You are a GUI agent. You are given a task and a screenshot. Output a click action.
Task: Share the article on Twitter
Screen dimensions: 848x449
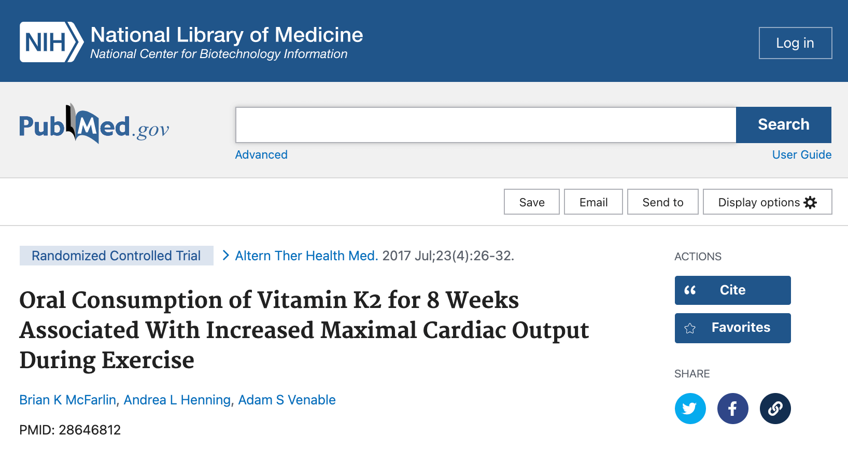(690, 409)
